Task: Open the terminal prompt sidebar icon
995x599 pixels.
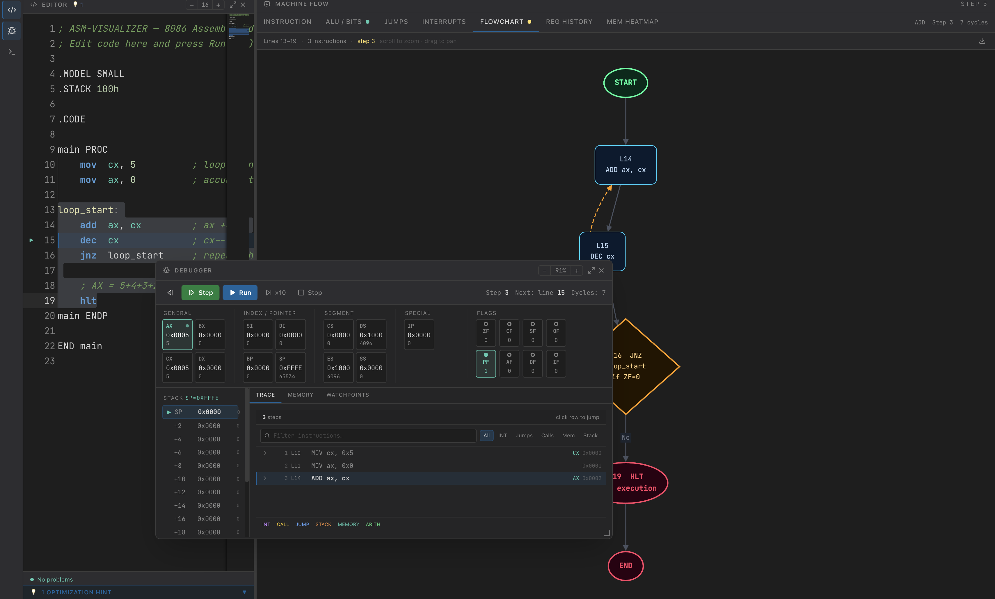Action: tap(12, 52)
